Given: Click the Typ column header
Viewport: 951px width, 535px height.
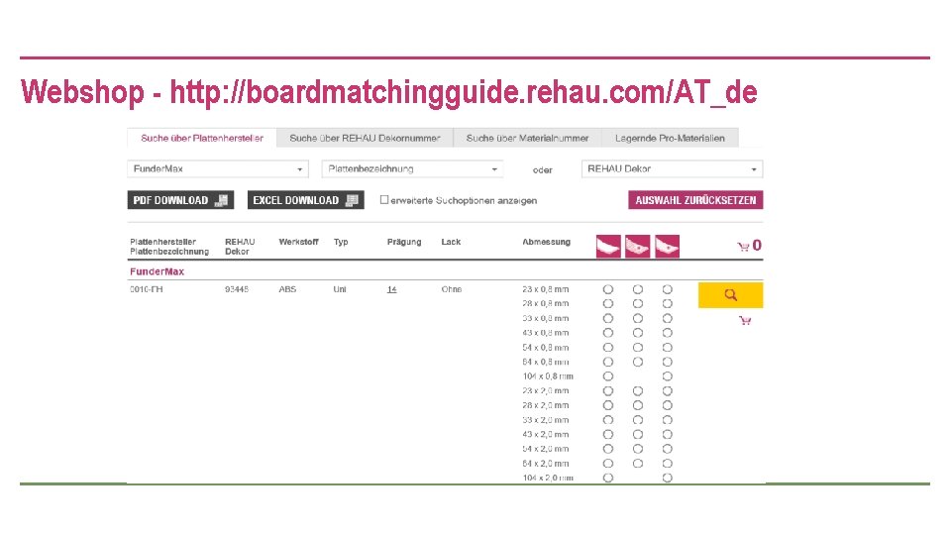Looking at the screenshot, I should point(341,242).
